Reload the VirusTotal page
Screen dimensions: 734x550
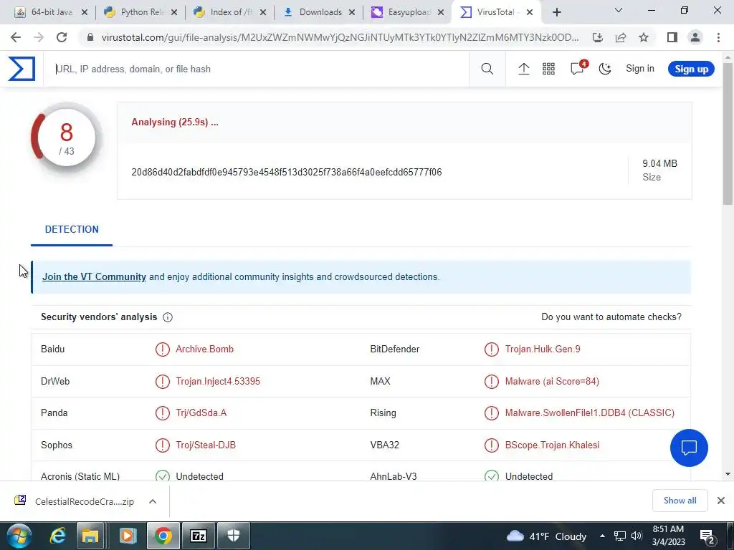(x=62, y=37)
